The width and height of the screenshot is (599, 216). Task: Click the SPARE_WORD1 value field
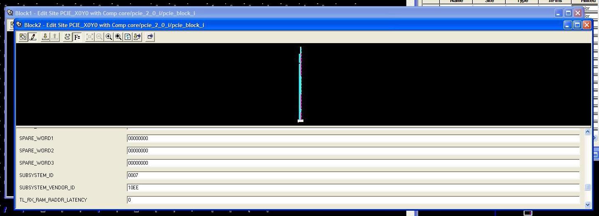[x=353, y=138]
